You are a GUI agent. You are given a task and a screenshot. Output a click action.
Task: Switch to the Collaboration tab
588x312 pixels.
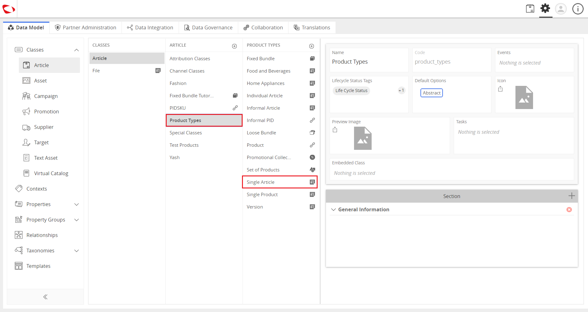263,27
